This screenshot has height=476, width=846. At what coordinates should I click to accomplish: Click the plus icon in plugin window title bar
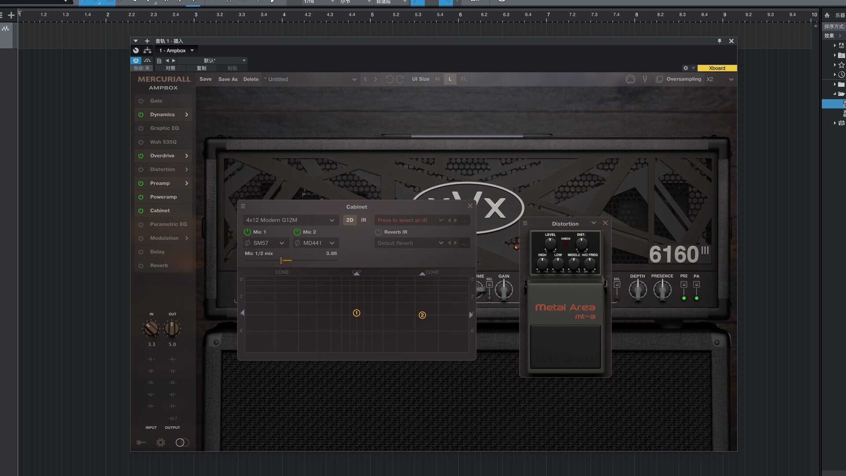147,41
